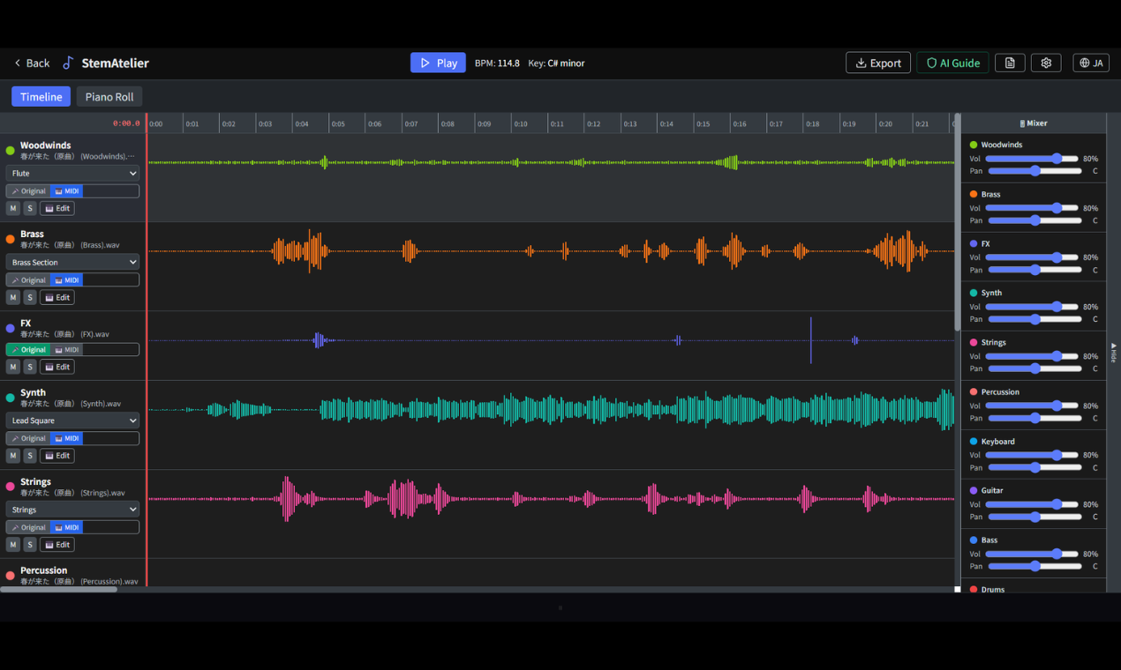Click the Synth track teal color dot

click(x=11, y=398)
